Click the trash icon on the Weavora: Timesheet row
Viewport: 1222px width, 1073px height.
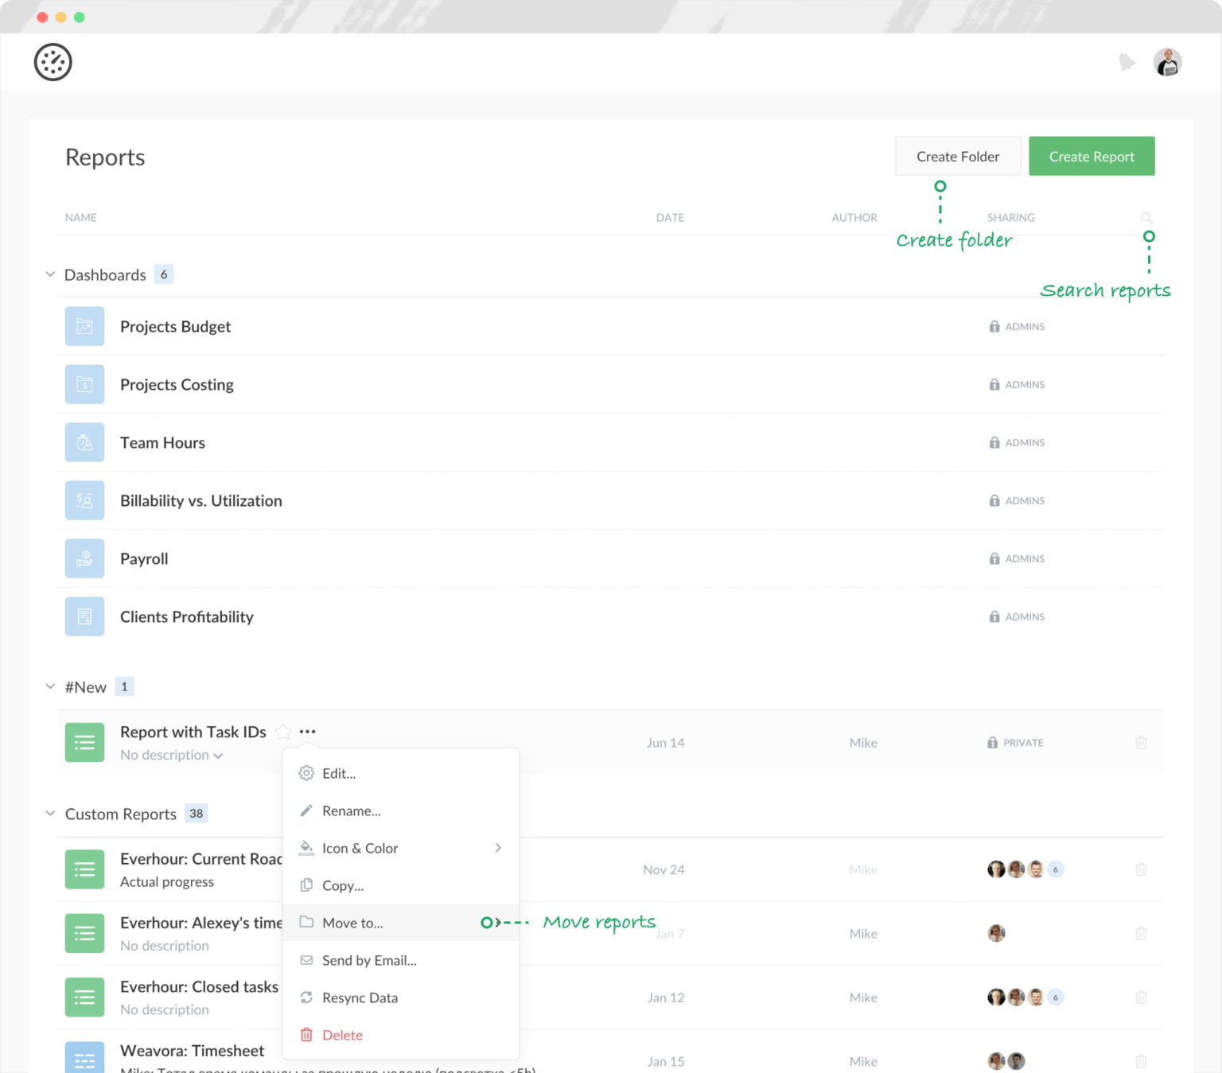1141,1061
